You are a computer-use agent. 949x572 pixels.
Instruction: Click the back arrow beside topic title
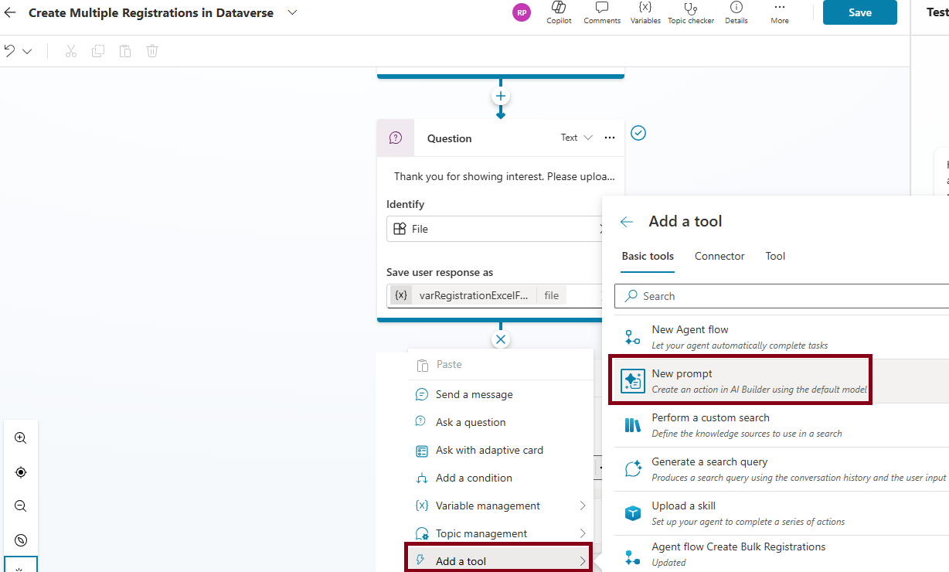(11, 13)
